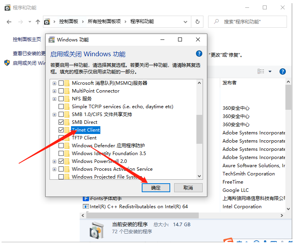294x243 pixels.
Task: Click the view options icon in the program list
Action: click(261, 71)
